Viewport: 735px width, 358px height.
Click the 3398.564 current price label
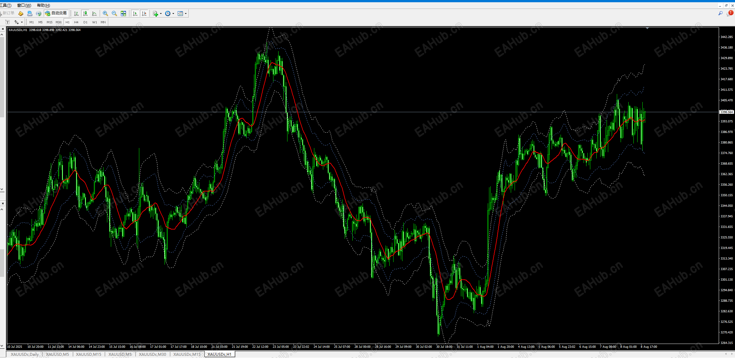pyautogui.click(x=726, y=112)
